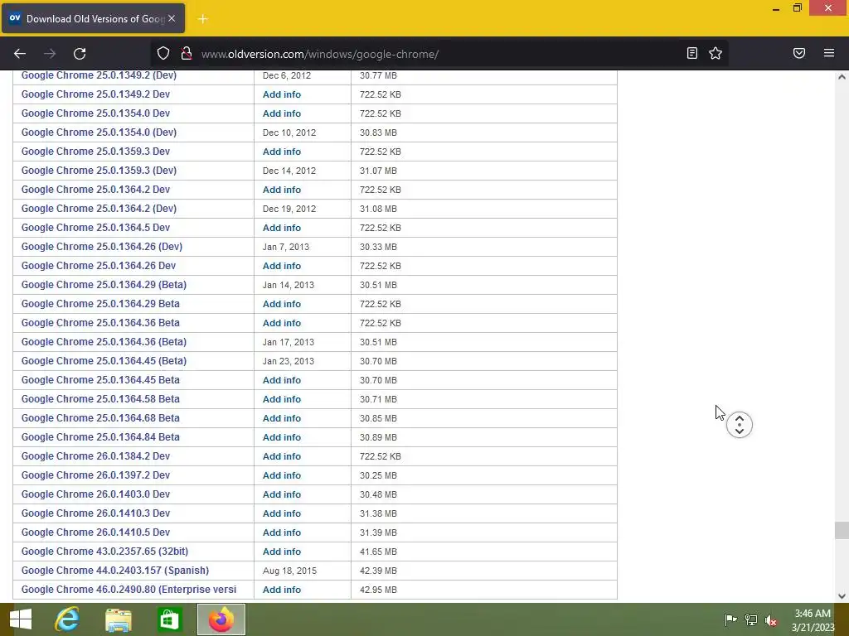Open Google Chrome 25.0.1364.36 Beta link
Image resolution: width=849 pixels, height=636 pixels.
pyautogui.click(x=100, y=323)
